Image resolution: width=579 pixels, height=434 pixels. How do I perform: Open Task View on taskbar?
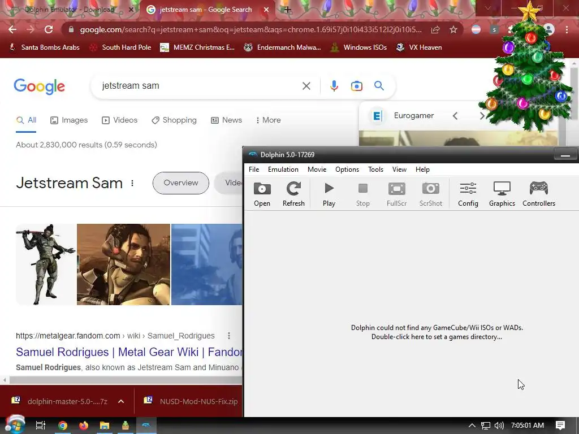(x=40, y=426)
